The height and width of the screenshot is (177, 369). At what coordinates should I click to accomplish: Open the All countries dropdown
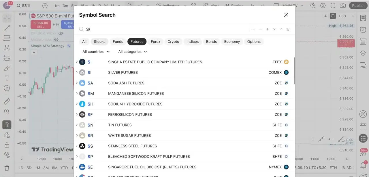click(96, 52)
